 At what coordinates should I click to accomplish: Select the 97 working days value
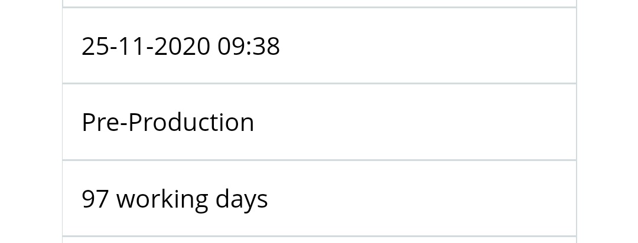tap(175, 199)
